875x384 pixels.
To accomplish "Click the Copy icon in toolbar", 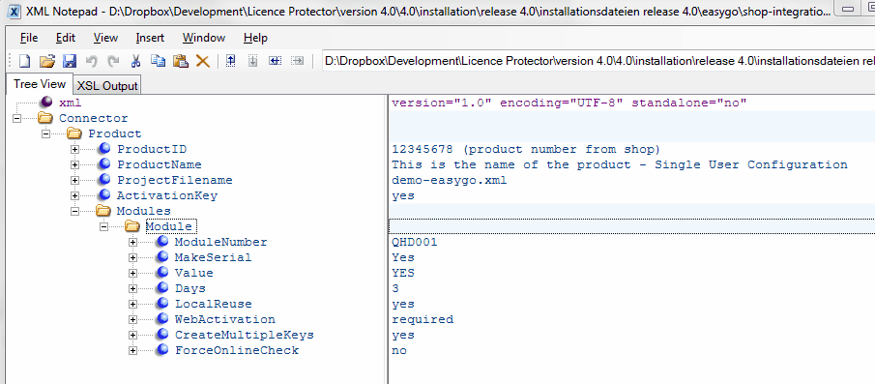I will (x=158, y=61).
